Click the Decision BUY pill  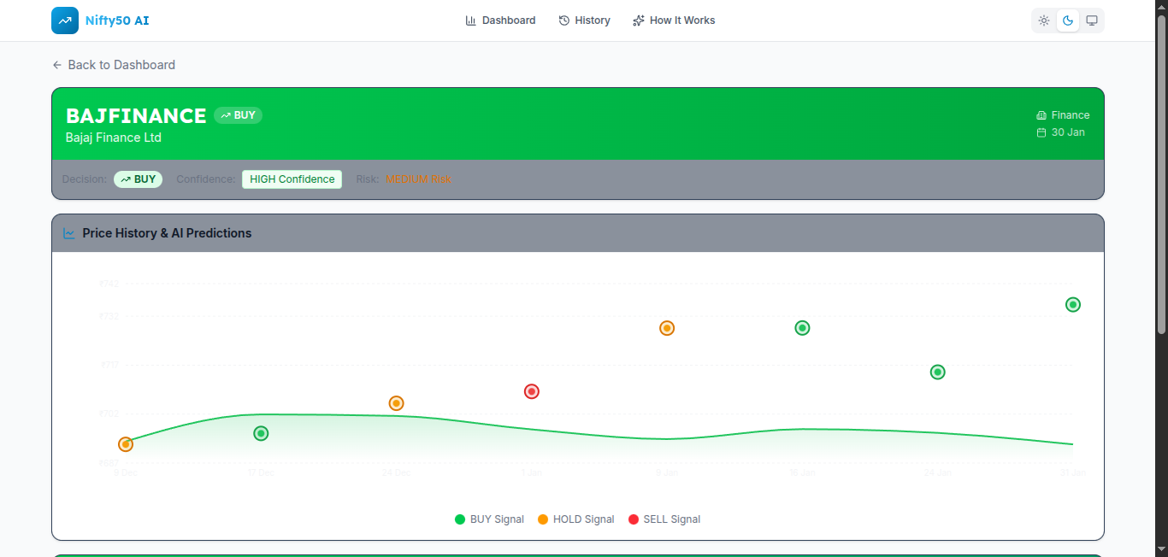click(138, 179)
